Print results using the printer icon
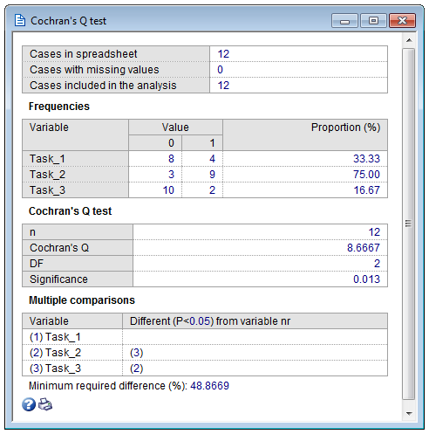 click(x=45, y=404)
